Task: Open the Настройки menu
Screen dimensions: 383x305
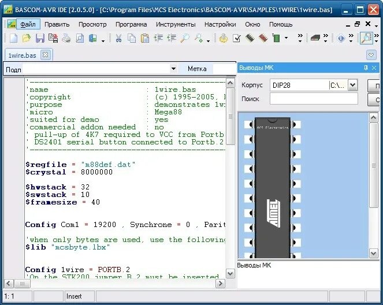Action: pos(220,24)
